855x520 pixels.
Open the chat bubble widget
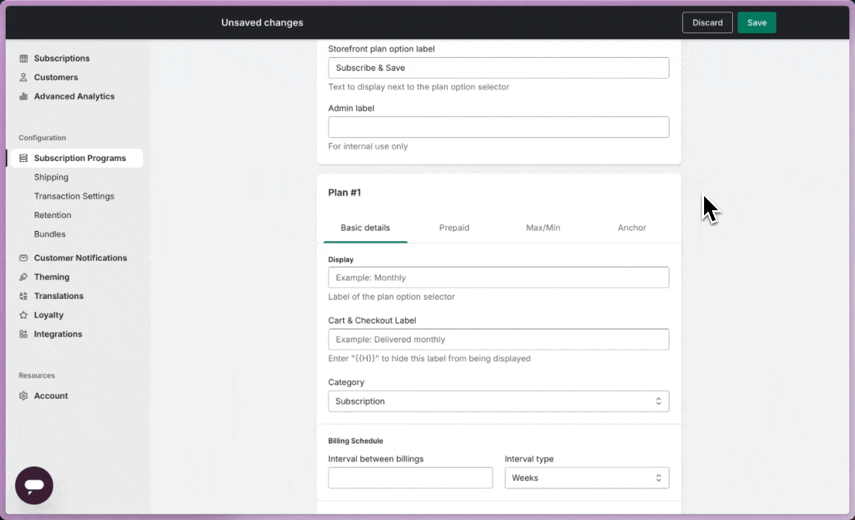tap(34, 485)
